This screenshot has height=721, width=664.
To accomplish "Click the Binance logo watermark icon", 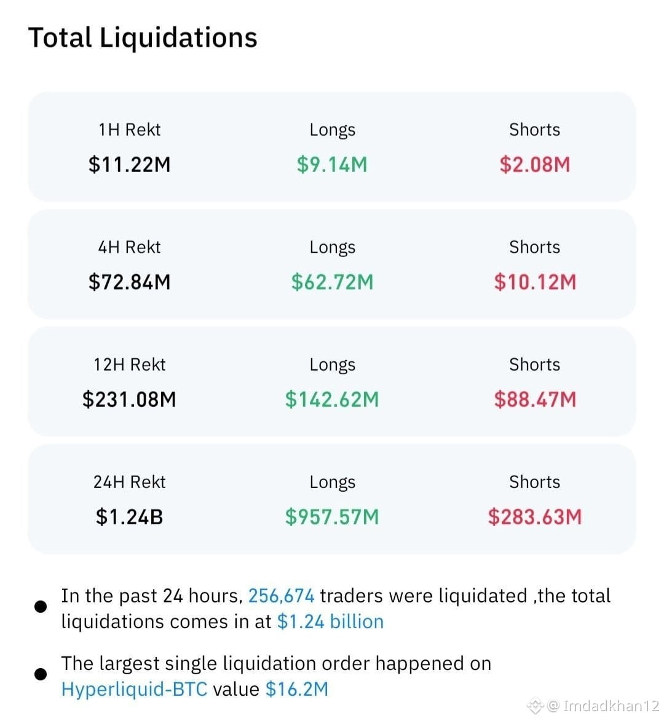I will pyautogui.click(x=535, y=706).
